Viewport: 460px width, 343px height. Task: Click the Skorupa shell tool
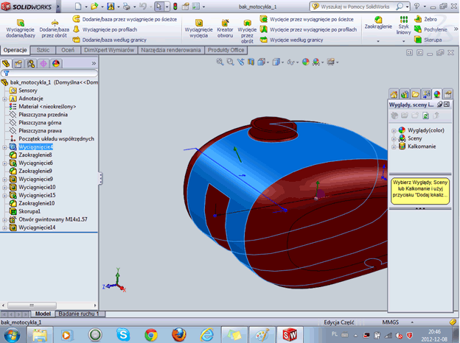[x=428, y=40]
